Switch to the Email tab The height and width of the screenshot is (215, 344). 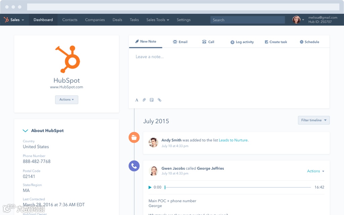(180, 42)
